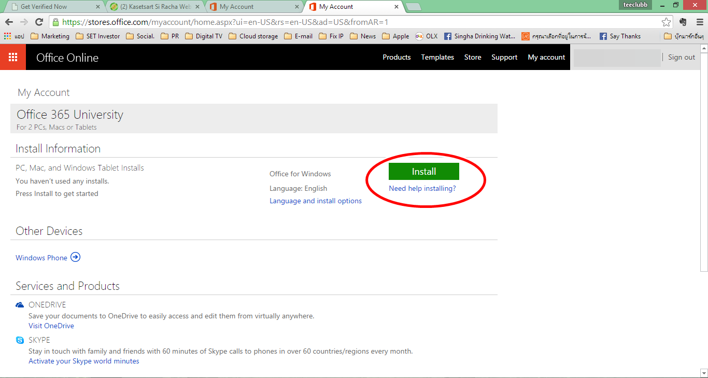Click the Skype logo icon

[x=20, y=340]
